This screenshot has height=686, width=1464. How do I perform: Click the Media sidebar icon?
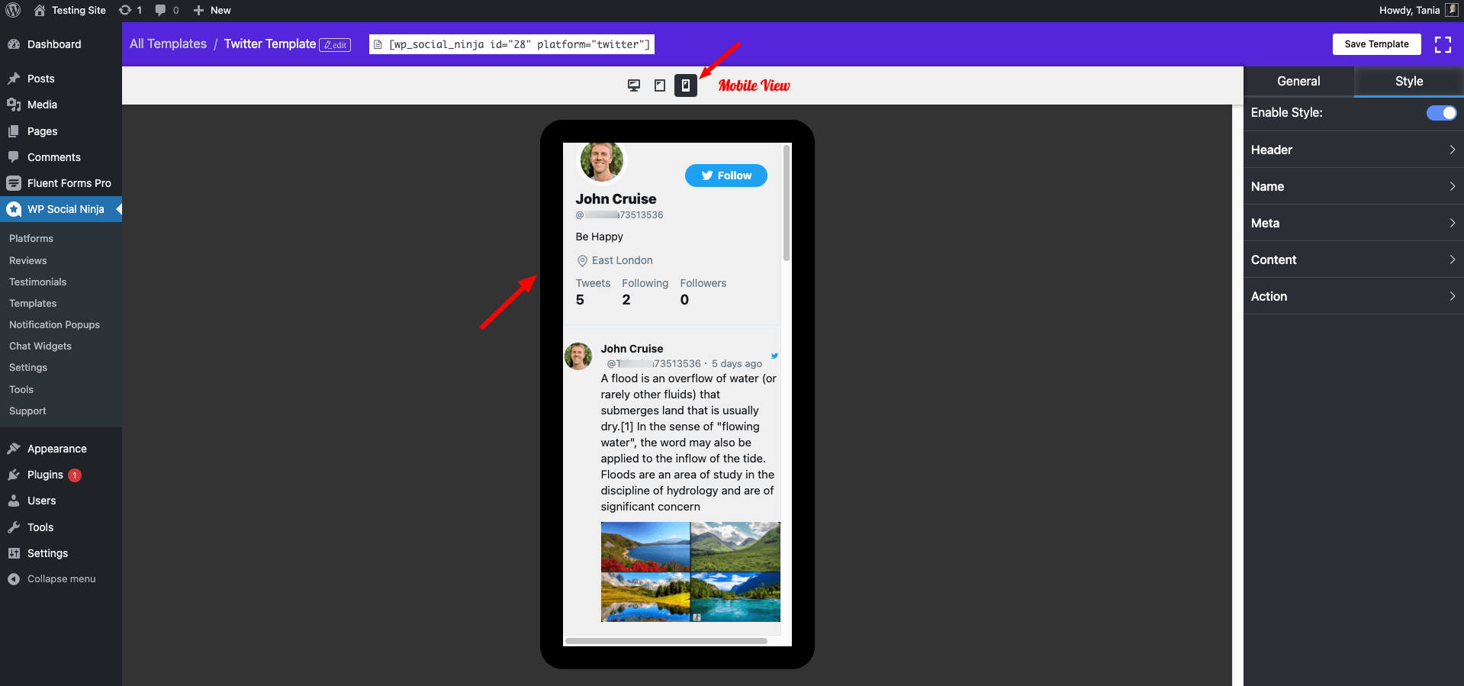coord(14,105)
